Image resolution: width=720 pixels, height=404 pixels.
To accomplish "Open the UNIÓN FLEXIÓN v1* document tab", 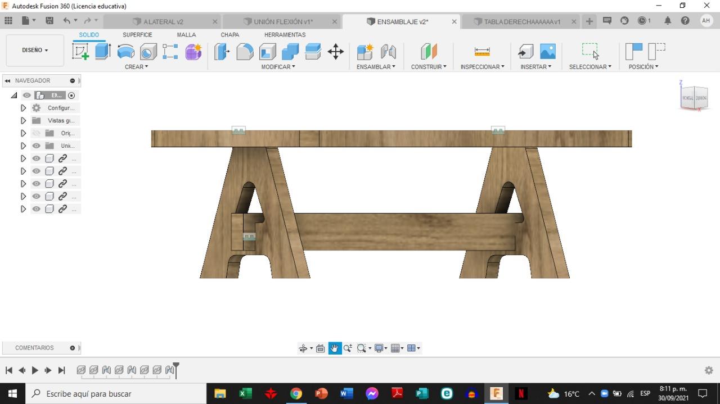I will pos(283,21).
